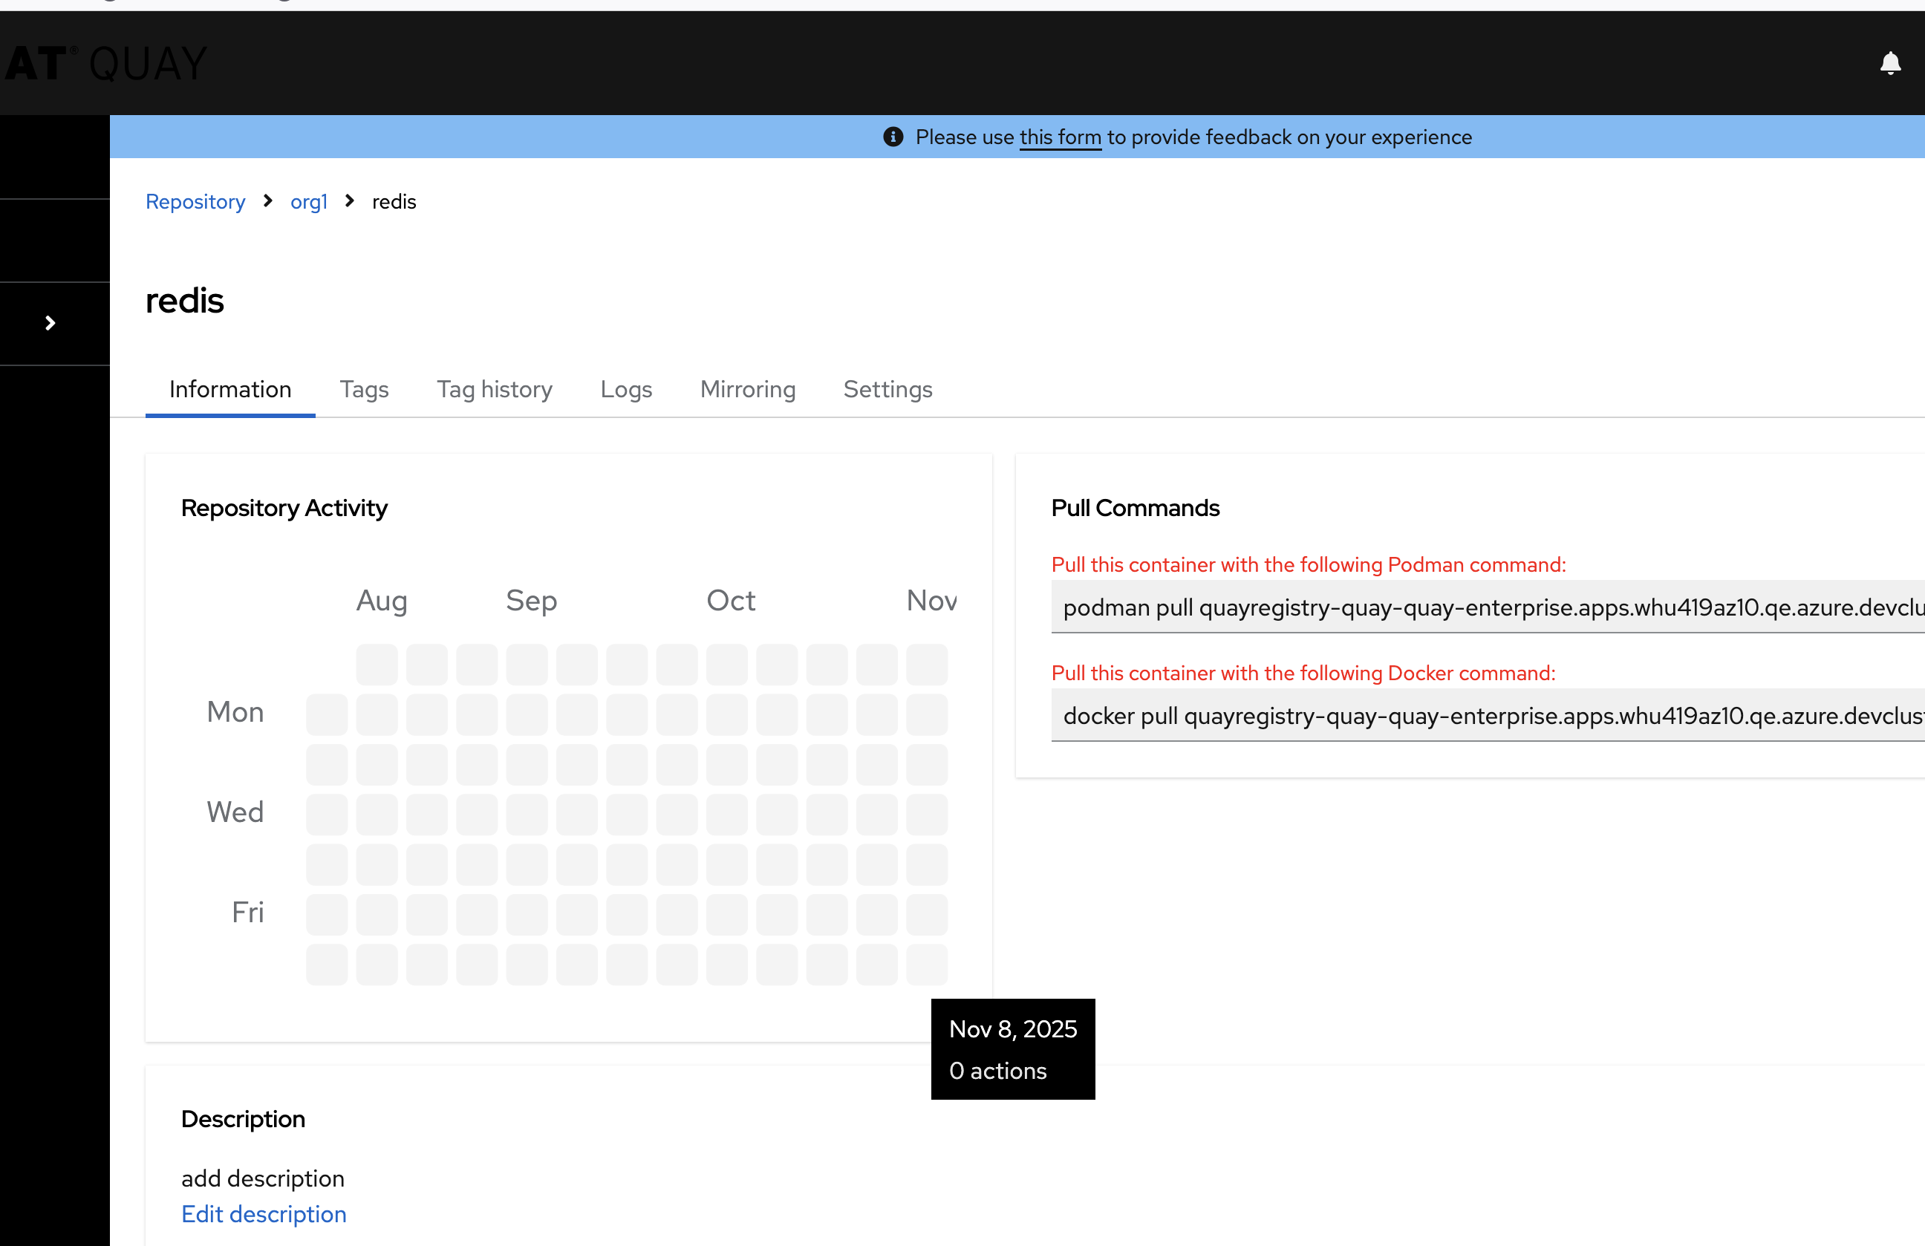
Task: Click the chevron after Repository breadcrumb
Action: pyautogui.click(x=267, y=200)
